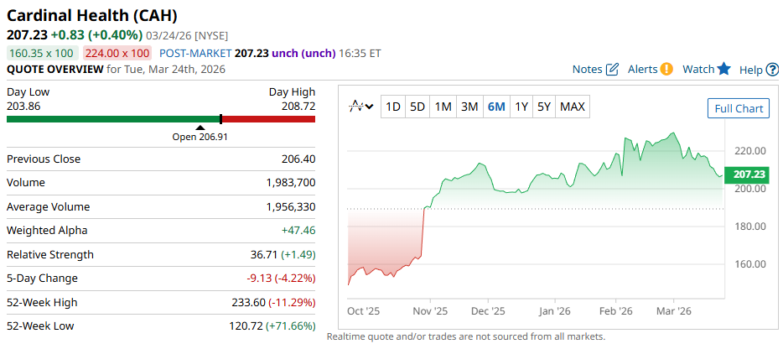
Task: Click the Alerts link
Action: point(642,69)
